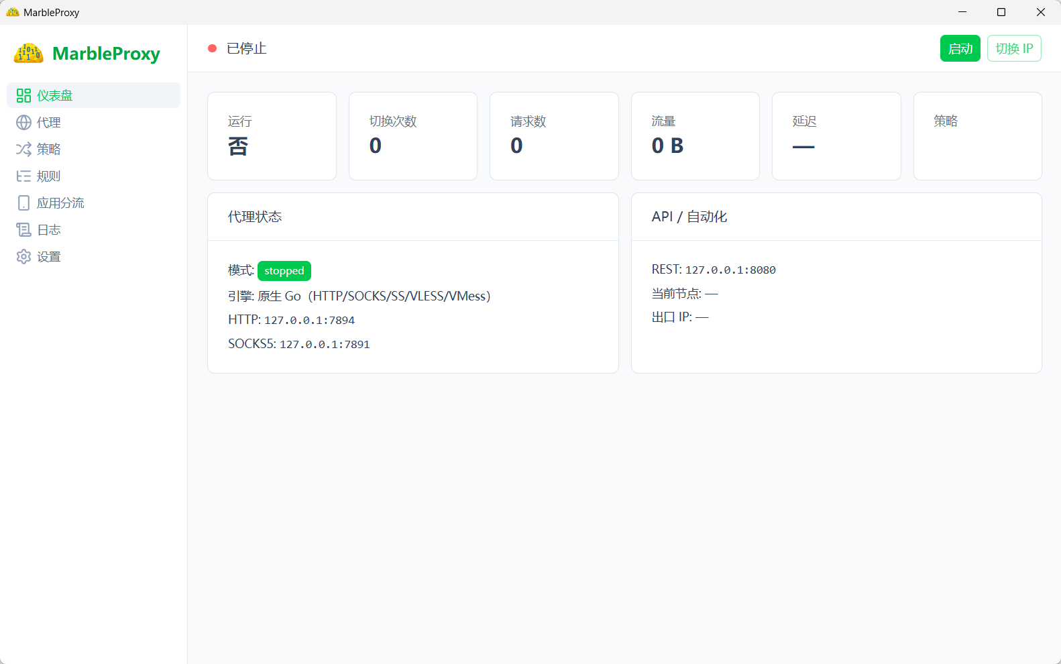Click the 流量 value 0 B
Screen dimensions: 1061x664
coord(667,146)
